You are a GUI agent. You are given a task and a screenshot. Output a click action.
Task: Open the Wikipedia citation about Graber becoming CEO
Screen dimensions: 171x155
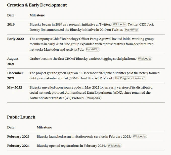144,59
